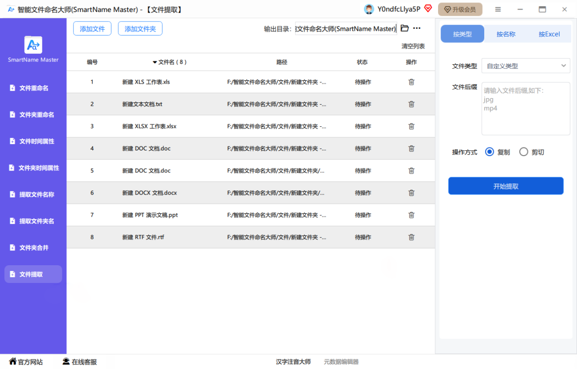Click the 添加文件夹 button
577x369 pixels.
(140, 29)
